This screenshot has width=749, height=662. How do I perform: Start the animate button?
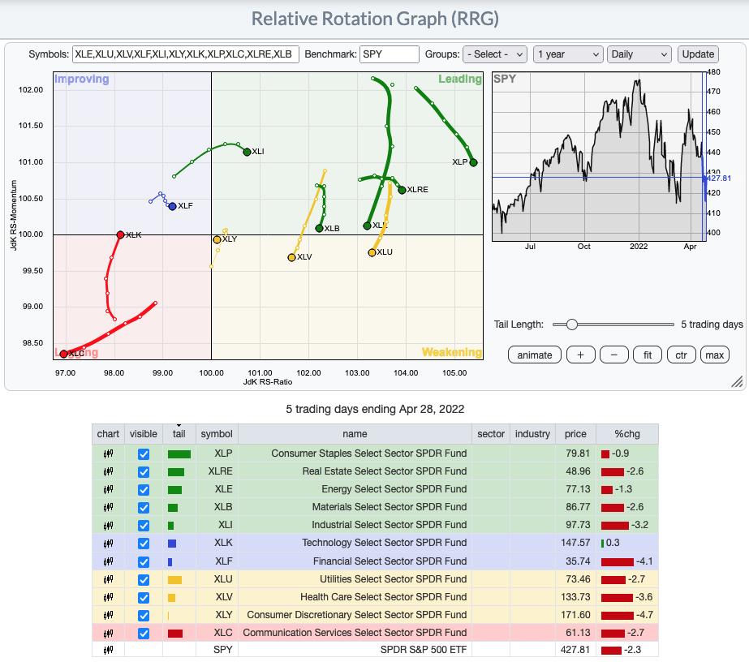click(x=535, y=355)
